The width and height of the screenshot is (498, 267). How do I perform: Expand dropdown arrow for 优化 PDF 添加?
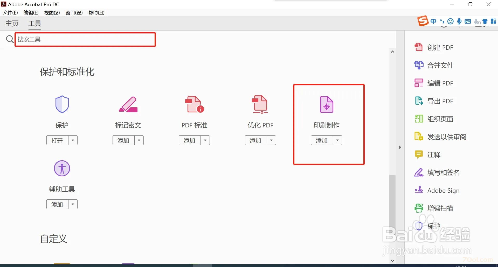click(x=271, y=140)
